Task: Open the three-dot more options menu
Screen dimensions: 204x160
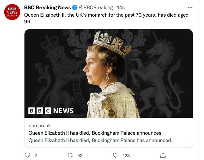Action: pos(190,7)
